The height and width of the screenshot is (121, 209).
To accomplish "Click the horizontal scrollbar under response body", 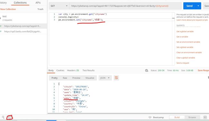I will (128, 113).
